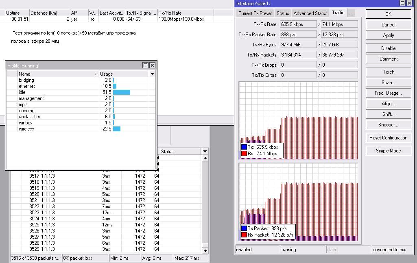417x263 pixels.
Task: Open the Profile column dropdown arrow
Action: (152, 74)
